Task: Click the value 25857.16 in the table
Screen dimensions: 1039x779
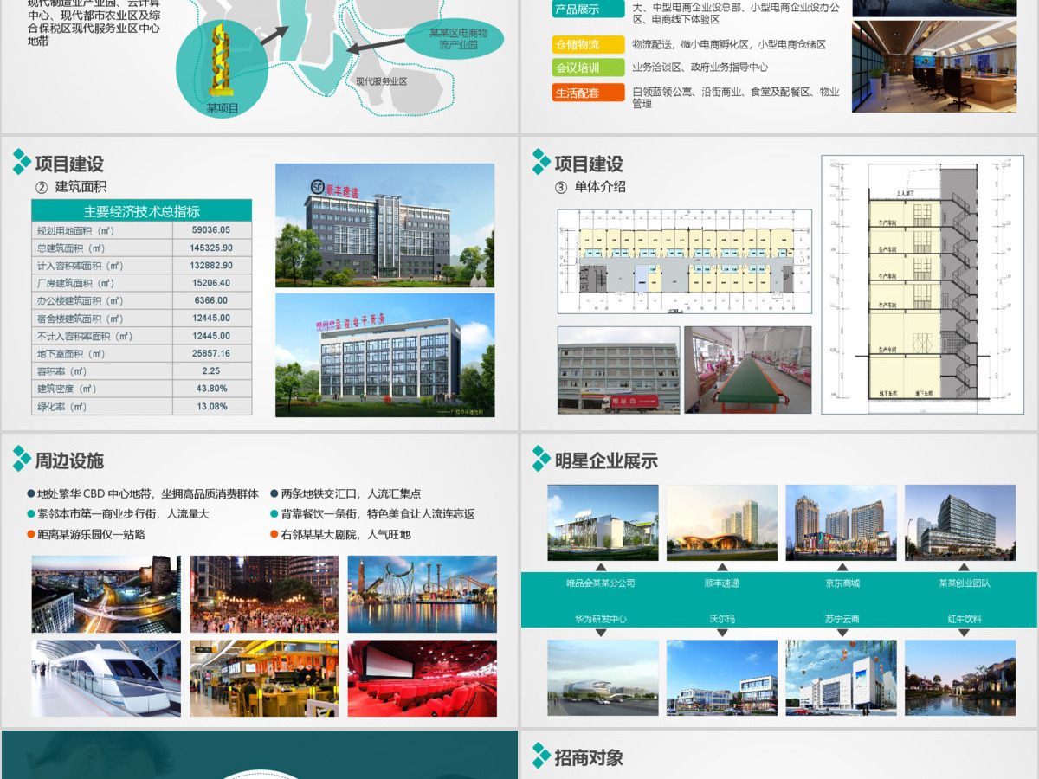Action: 211,353
